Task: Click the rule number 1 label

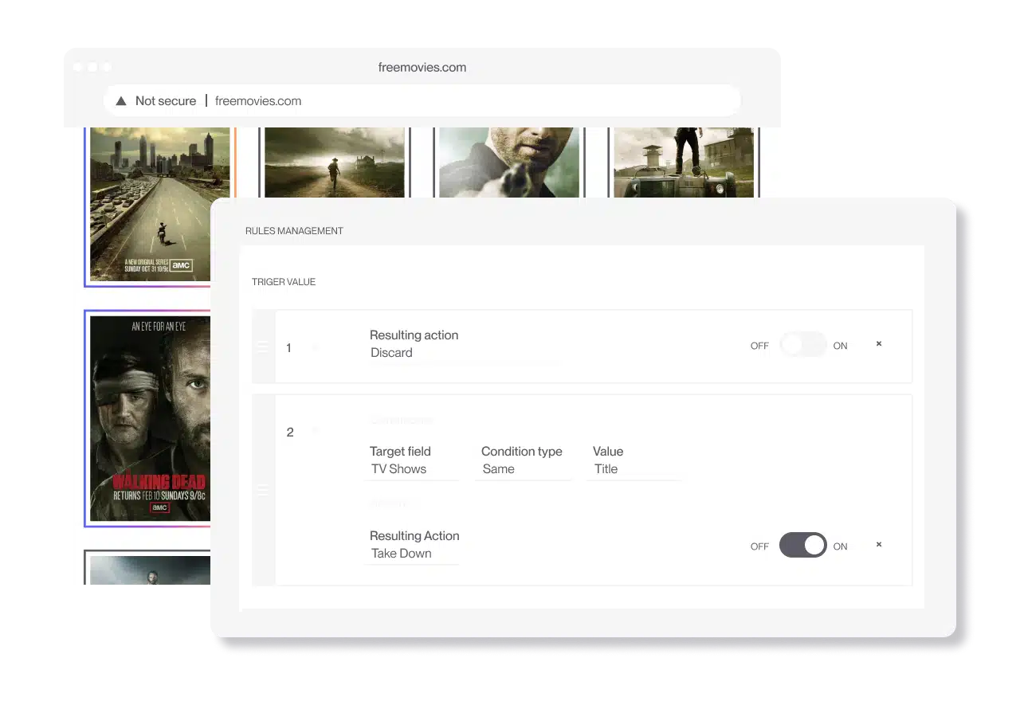Action: [288, 348]
